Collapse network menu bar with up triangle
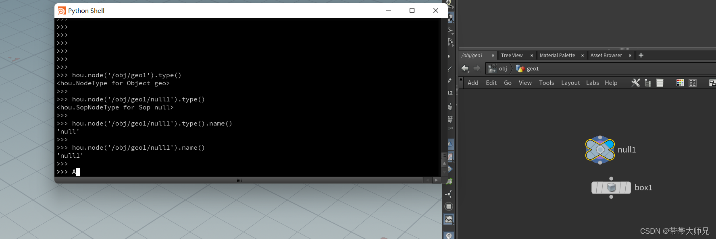This screenshot has height=239, width=716. click(x=461, y=79)
